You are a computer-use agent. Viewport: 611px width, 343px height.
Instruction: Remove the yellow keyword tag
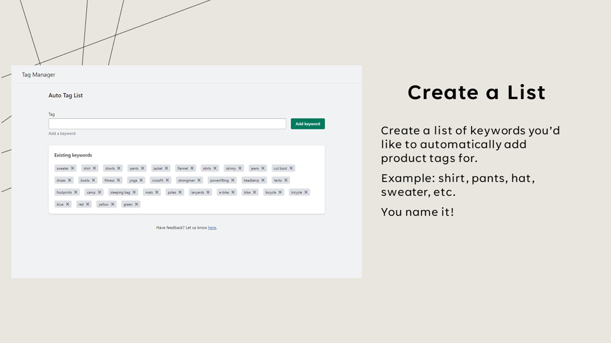pyautogui.click(x=113, y=204)
